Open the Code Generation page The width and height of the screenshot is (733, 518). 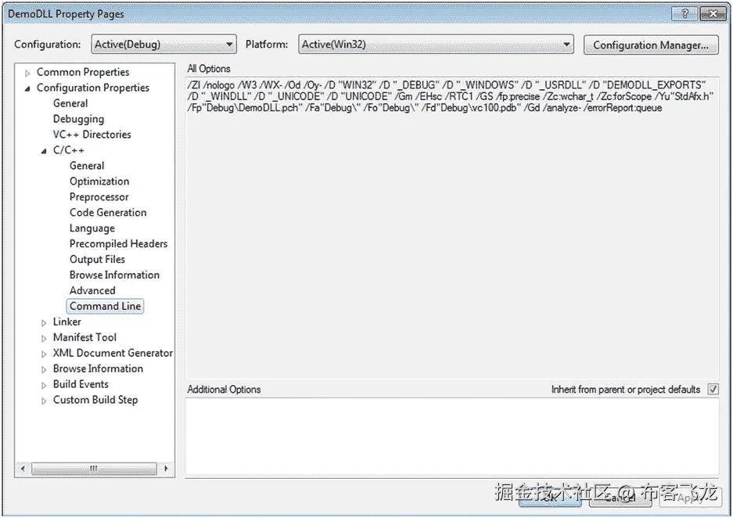(x=107, y=212)
